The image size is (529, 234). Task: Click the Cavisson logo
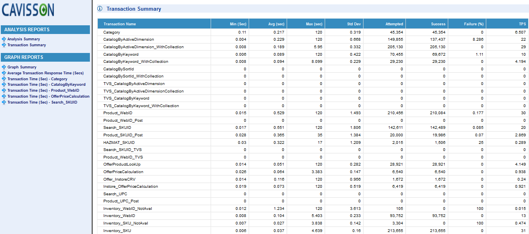pyautogui.click(x=28, y=9)
